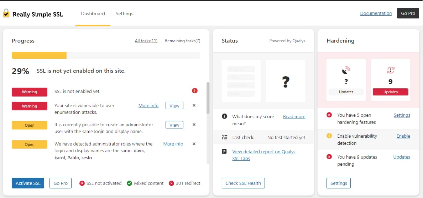The image size is (423, 198).
Task: Switch to the Settings tab
Action: click(124, 13)
